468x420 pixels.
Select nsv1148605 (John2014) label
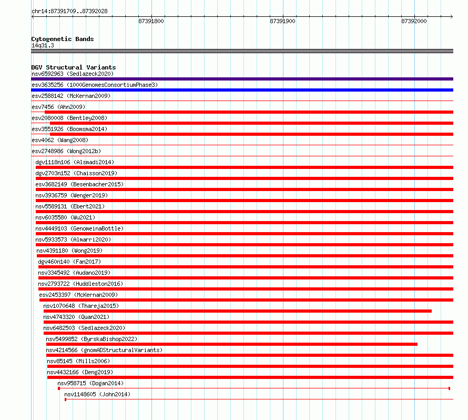97,394
